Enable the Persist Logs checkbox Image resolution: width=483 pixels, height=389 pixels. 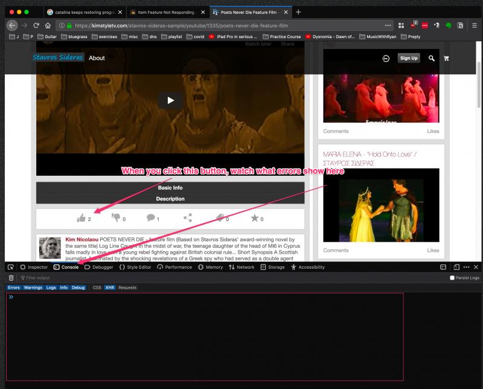pos(452,278)
